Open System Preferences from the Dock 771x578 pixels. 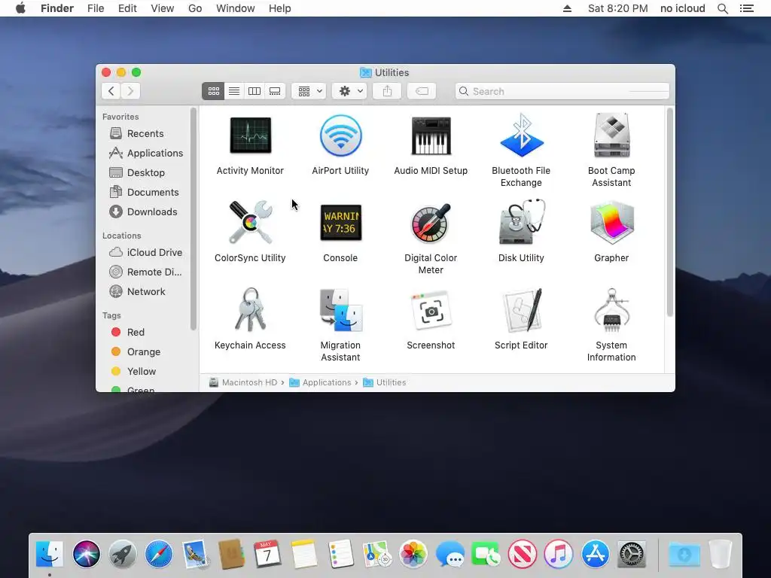(x=632, y=554)
